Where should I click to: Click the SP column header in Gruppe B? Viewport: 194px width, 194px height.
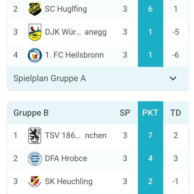[125, 113]
